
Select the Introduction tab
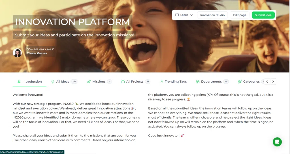pos(29,82)
